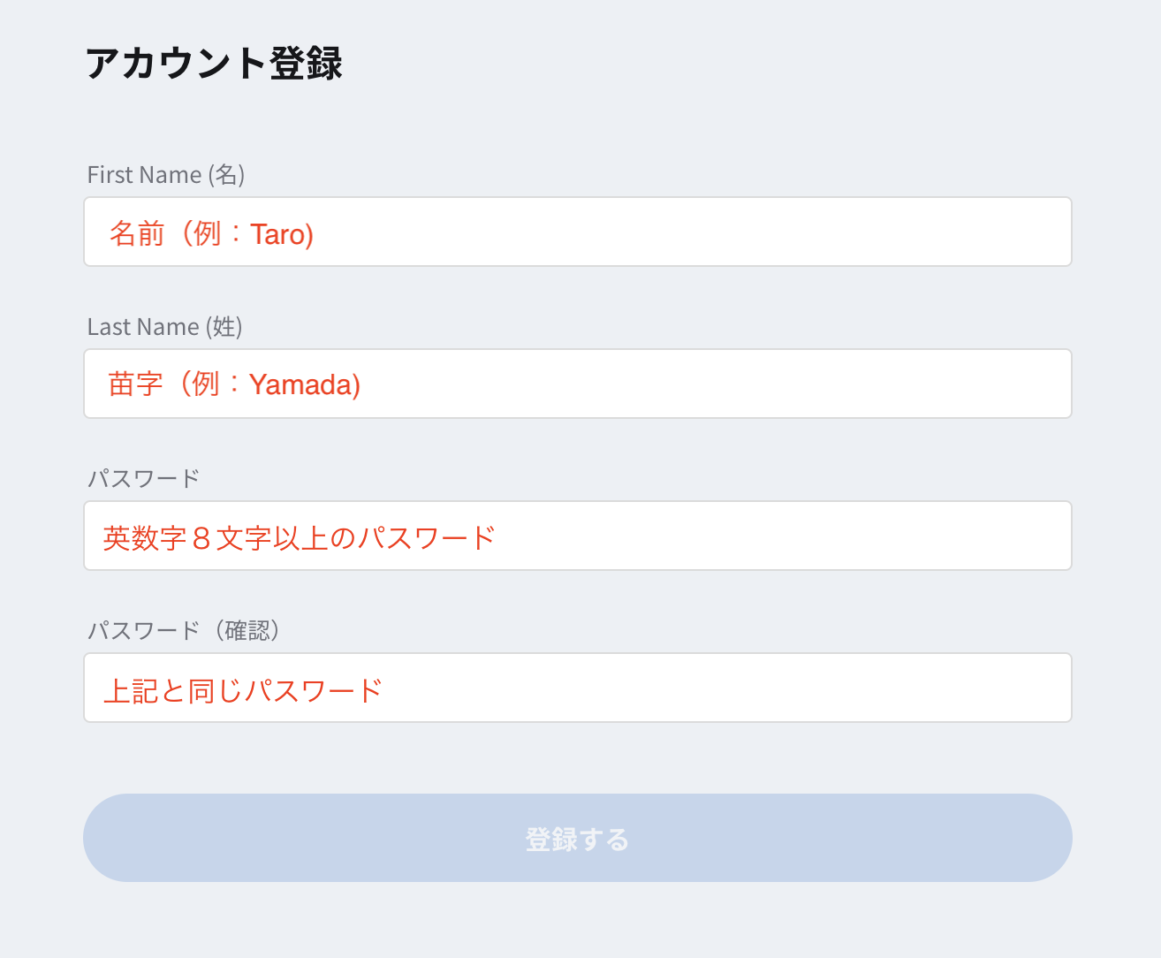Click placeholder text "苗字（例：Yamada)"
The width and height of the screenshot is (1161, 958).
234,384
